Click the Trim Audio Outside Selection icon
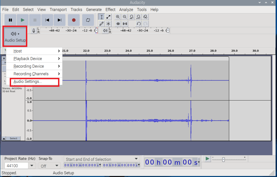 (118, 24)
